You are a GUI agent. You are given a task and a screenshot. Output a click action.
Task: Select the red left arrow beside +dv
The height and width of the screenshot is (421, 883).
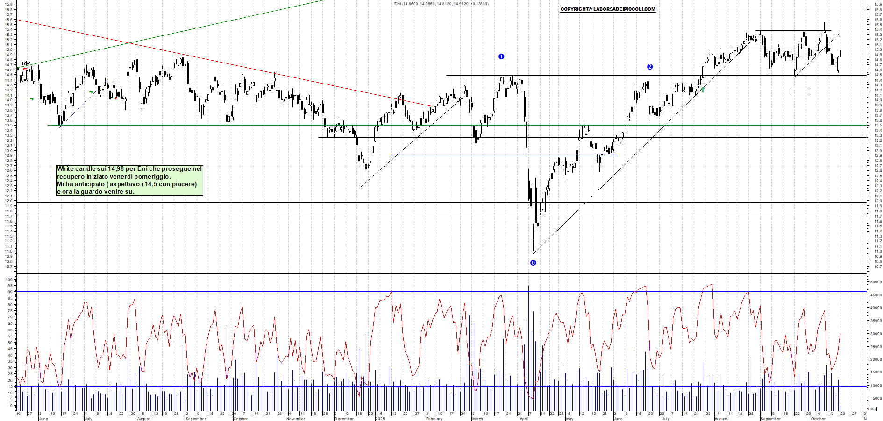tap(25, 69)
